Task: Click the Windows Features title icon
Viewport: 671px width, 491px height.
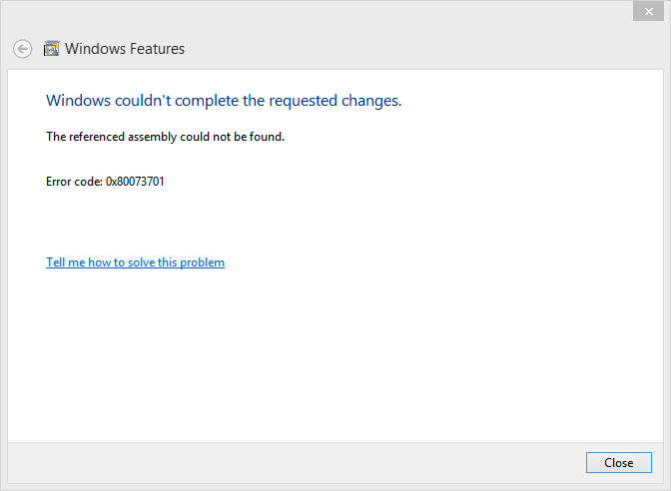Action: 51,49
